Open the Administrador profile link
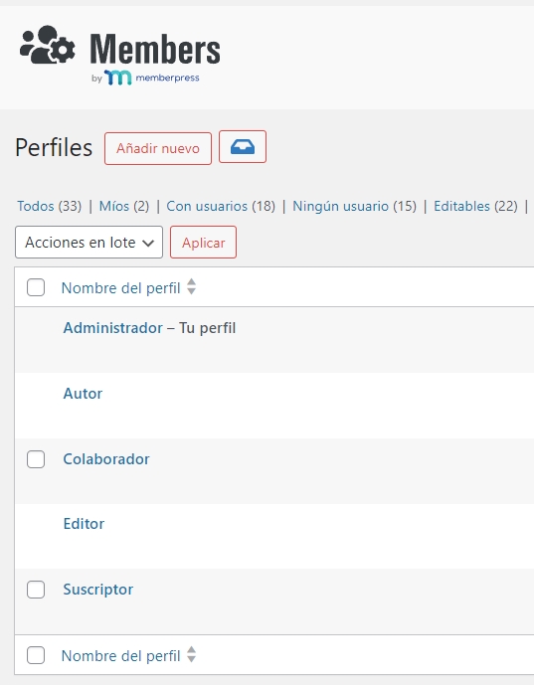Screen dimensions: 534x685 112,328
